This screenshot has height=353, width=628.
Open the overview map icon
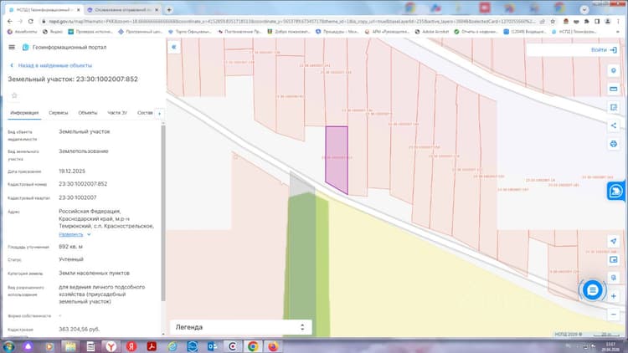click(613, 260)
